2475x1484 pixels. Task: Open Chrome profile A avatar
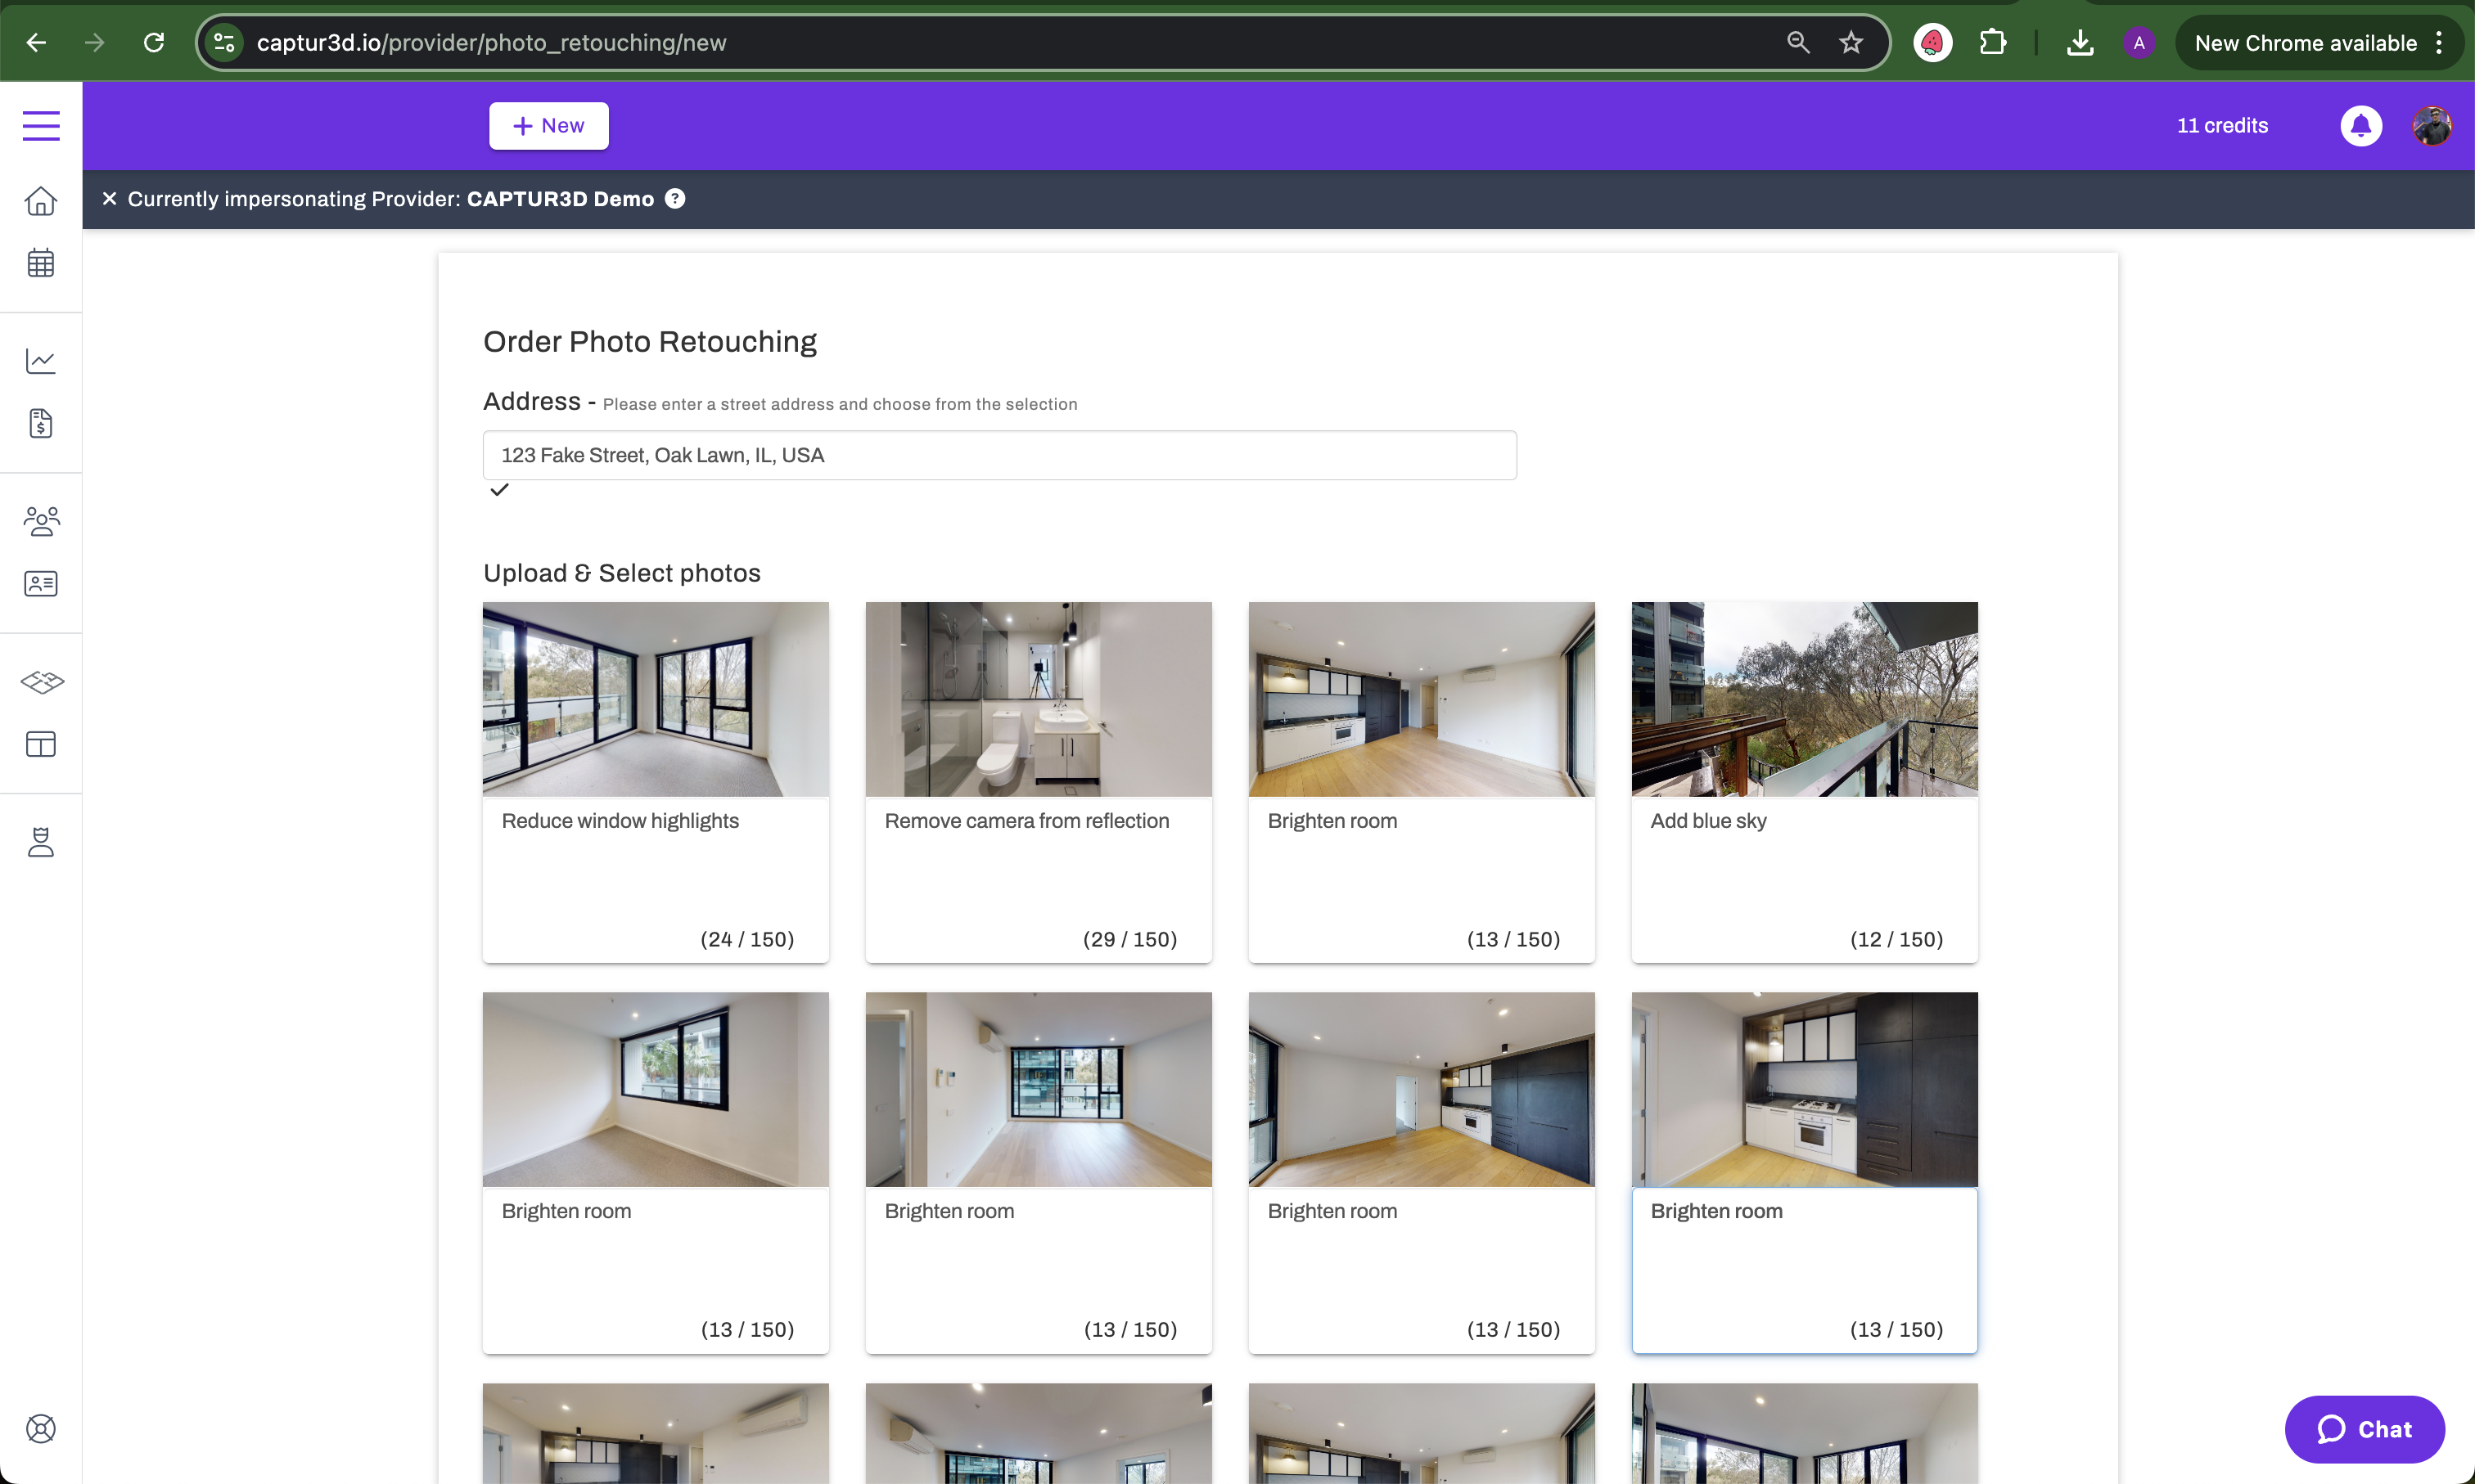coord(2139,43)
